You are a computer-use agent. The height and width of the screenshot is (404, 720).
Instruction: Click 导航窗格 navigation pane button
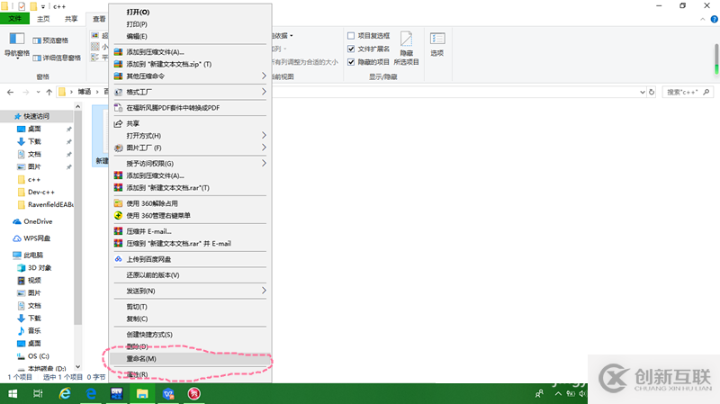point(17,46)
